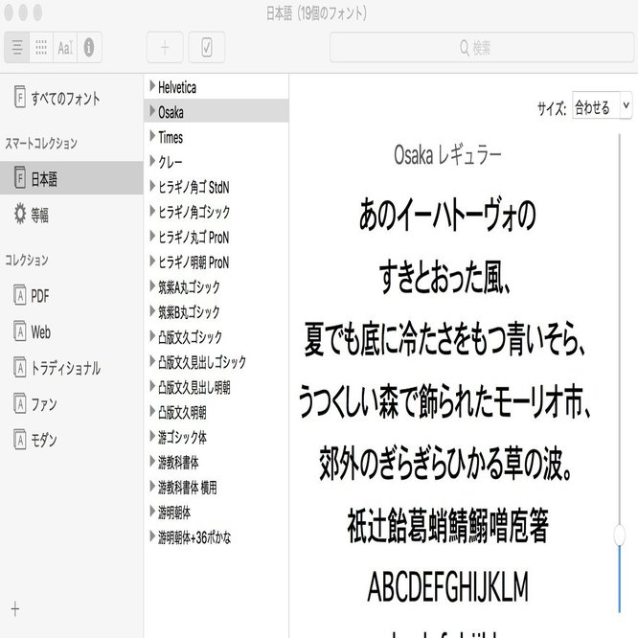This screenshot has height=638, width=638.
Task: Select custom text preview (AaI) button
Action: click(65, 47)
